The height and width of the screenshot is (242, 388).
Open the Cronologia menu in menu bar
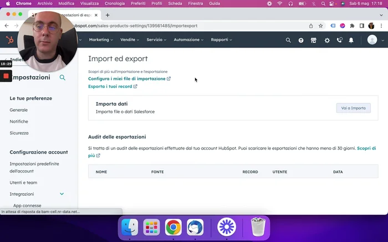[x=115, y=3]
